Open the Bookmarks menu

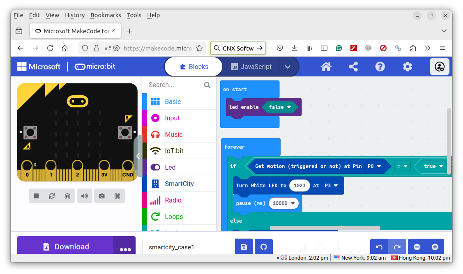click(x=106, y=15)
